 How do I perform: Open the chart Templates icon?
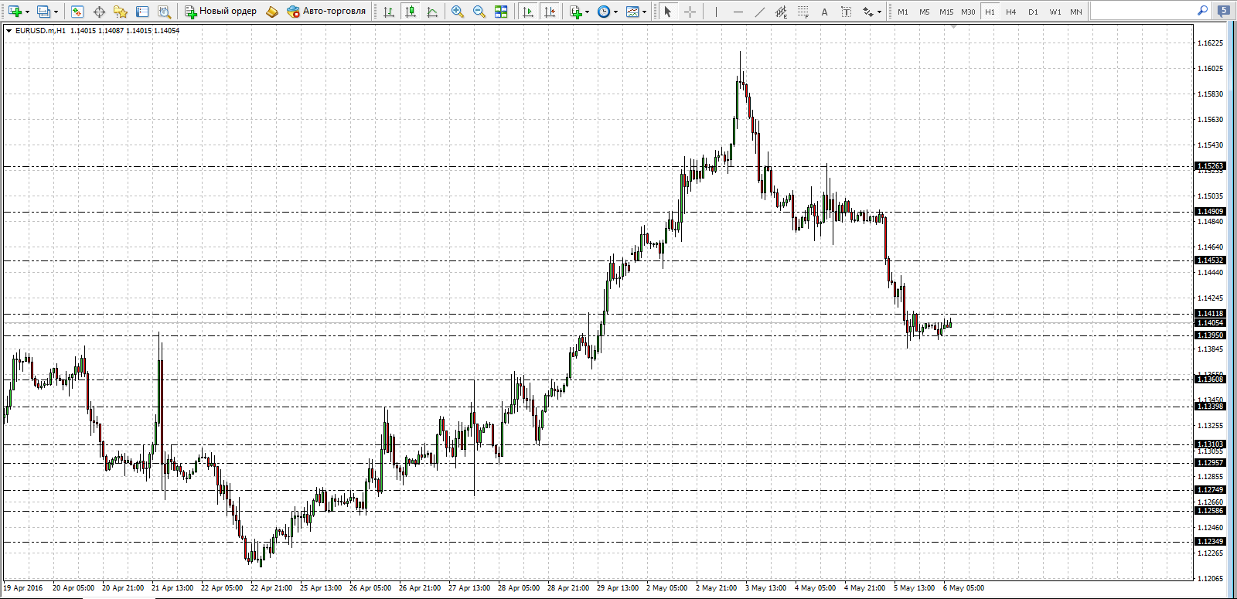click(632, 12)
